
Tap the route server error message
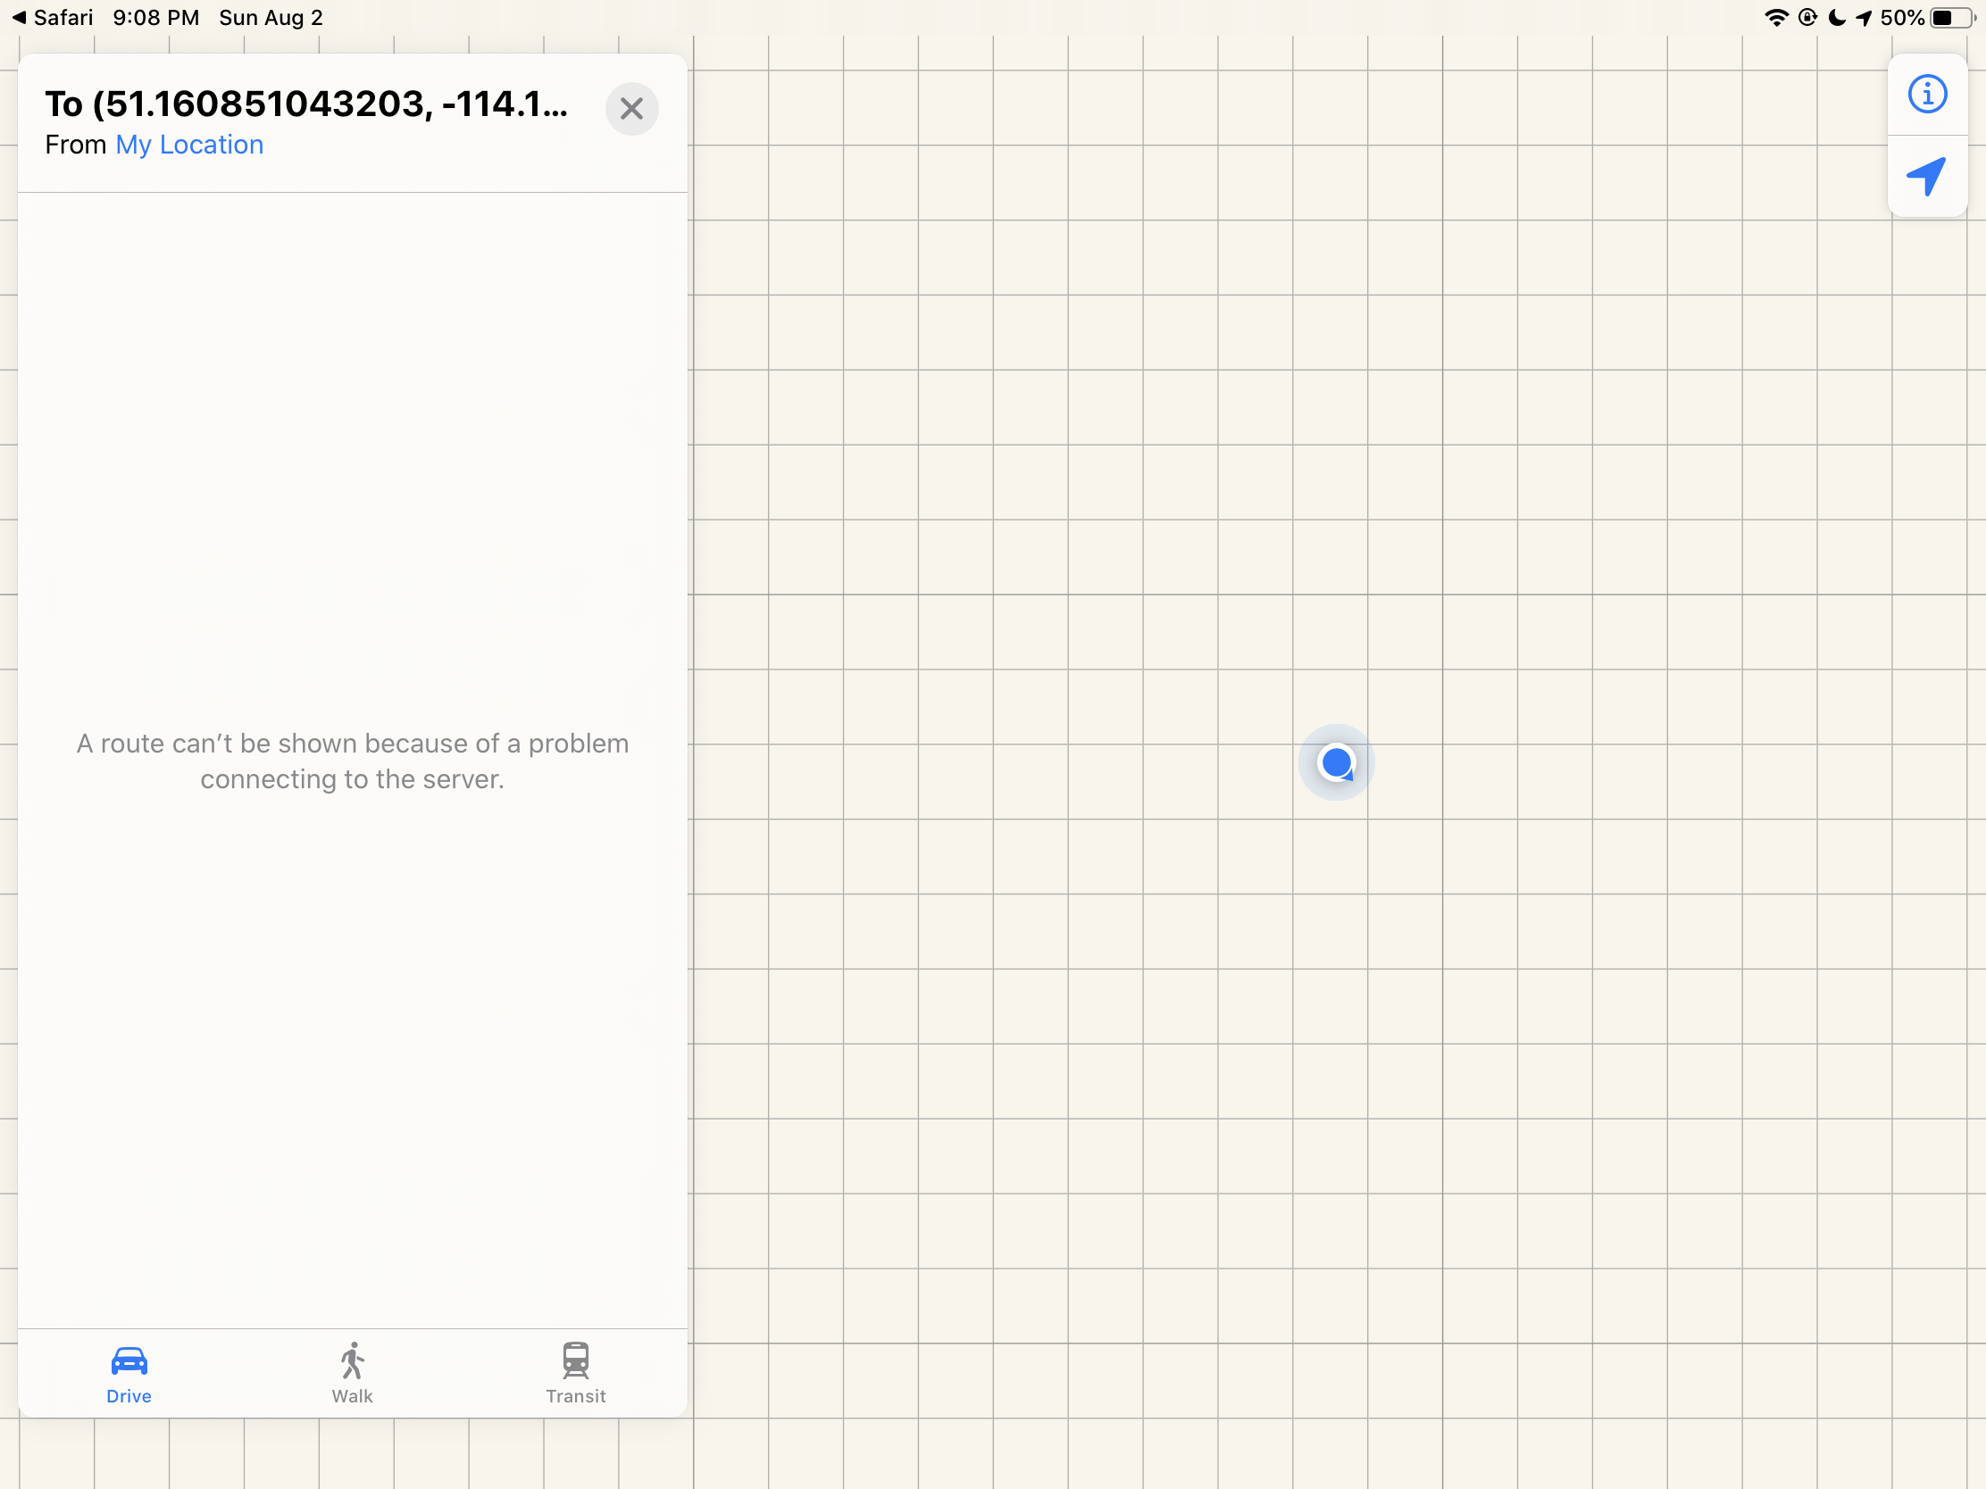[352, 761]
